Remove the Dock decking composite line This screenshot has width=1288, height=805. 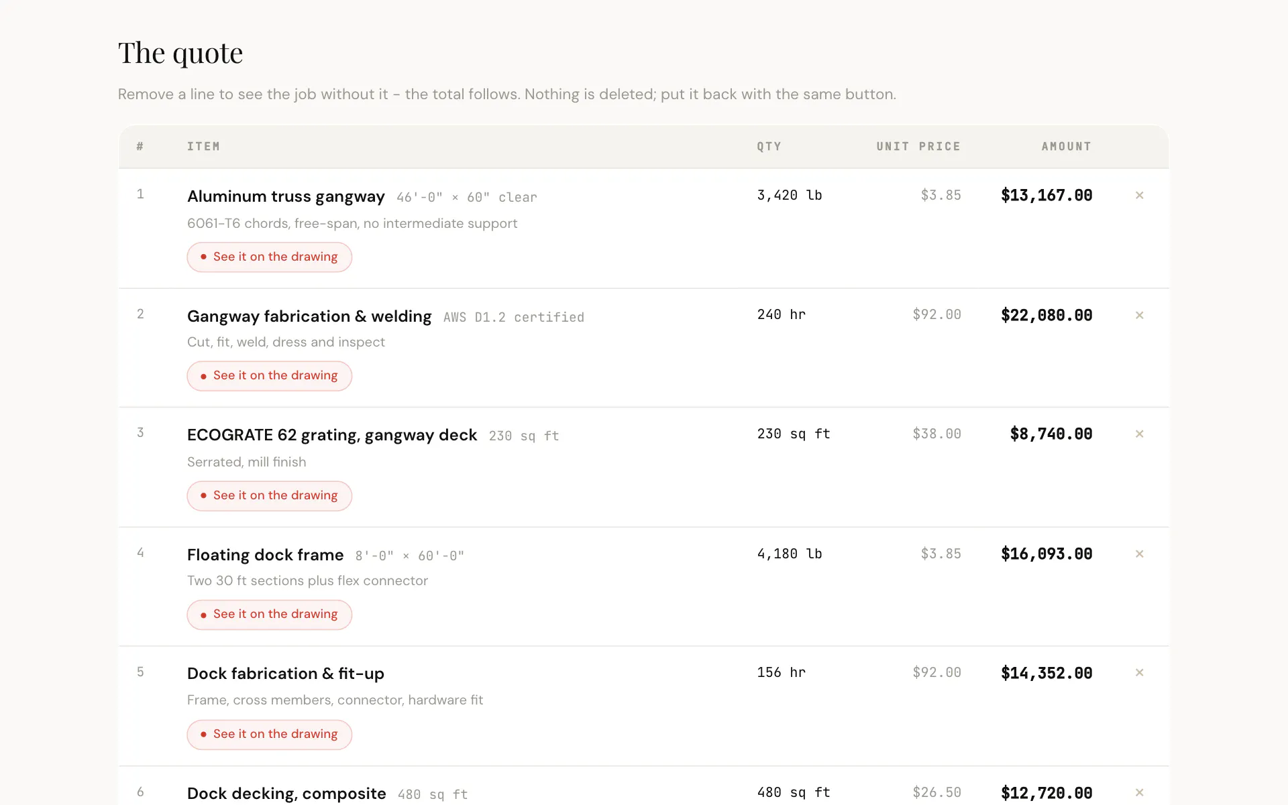[1139, 793]
